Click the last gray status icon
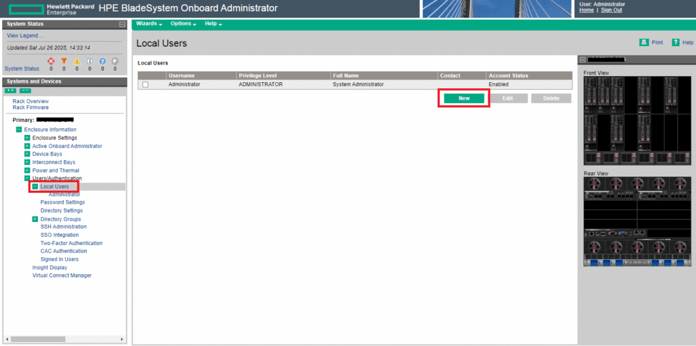The height and width of the screenshot is (346, 696). click(x=115, y=62)
